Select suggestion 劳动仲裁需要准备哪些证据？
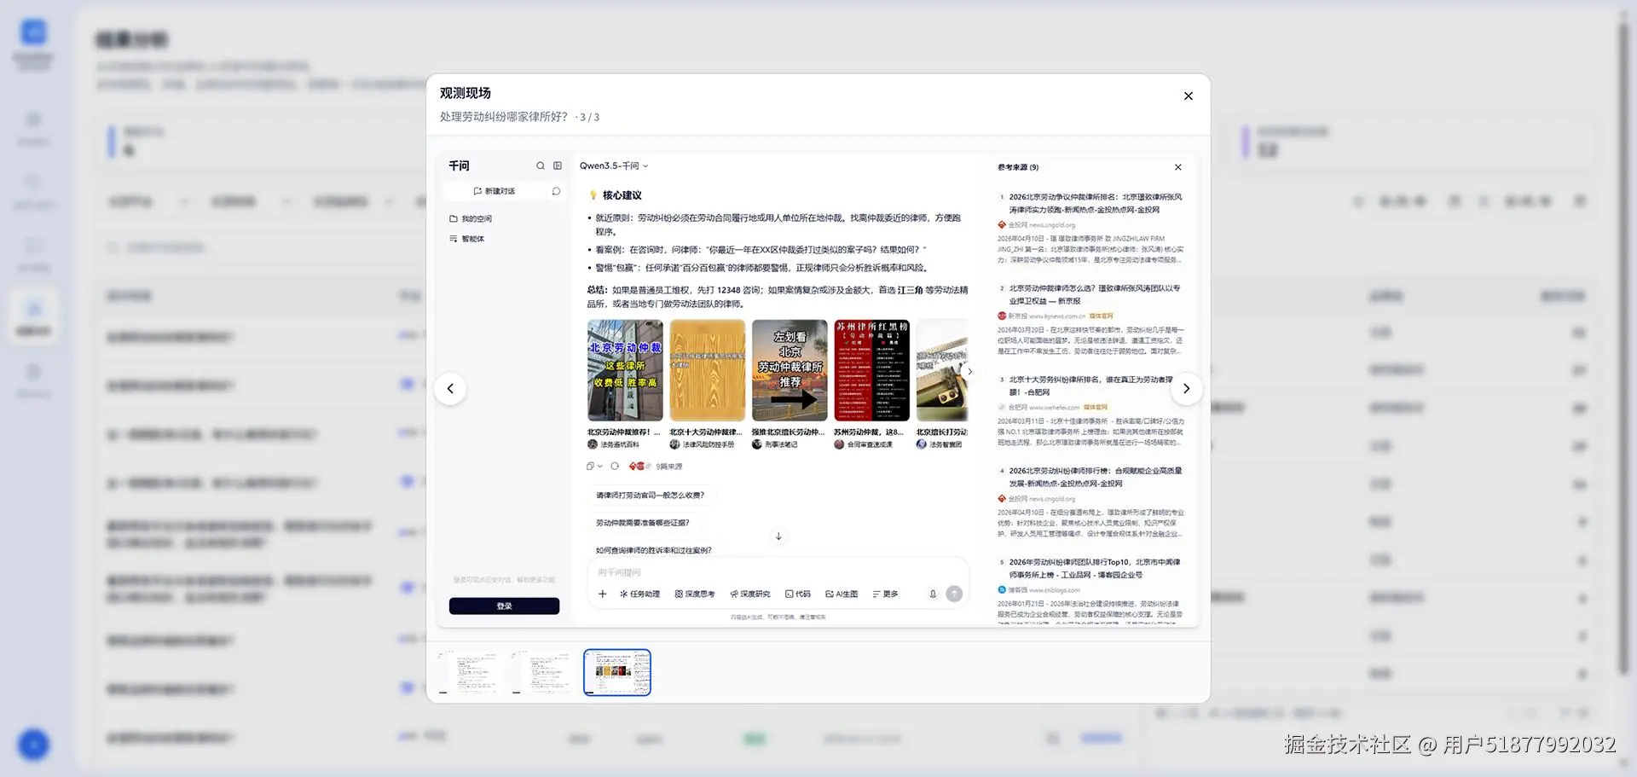 coord(643,523)
